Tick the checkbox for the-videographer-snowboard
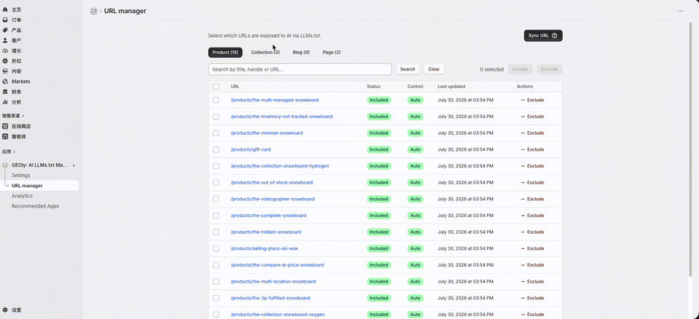The image size is (699, 319). (216, 199)
